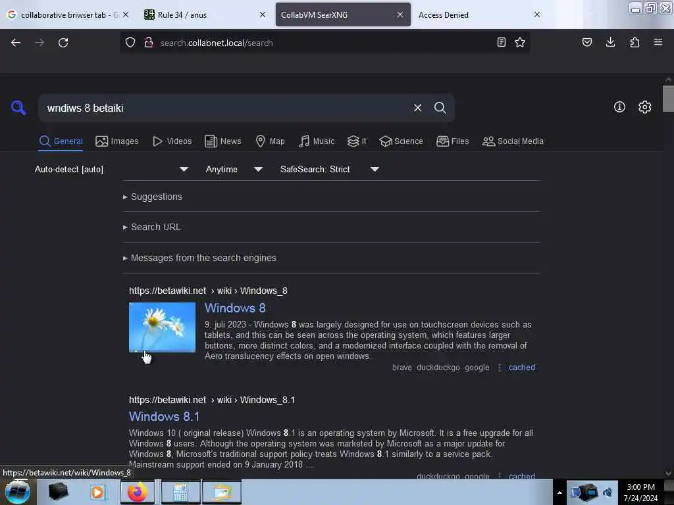Screen dimensions: 674x505
Task: Switch to the Music category
Action: [x=317, y=141]
